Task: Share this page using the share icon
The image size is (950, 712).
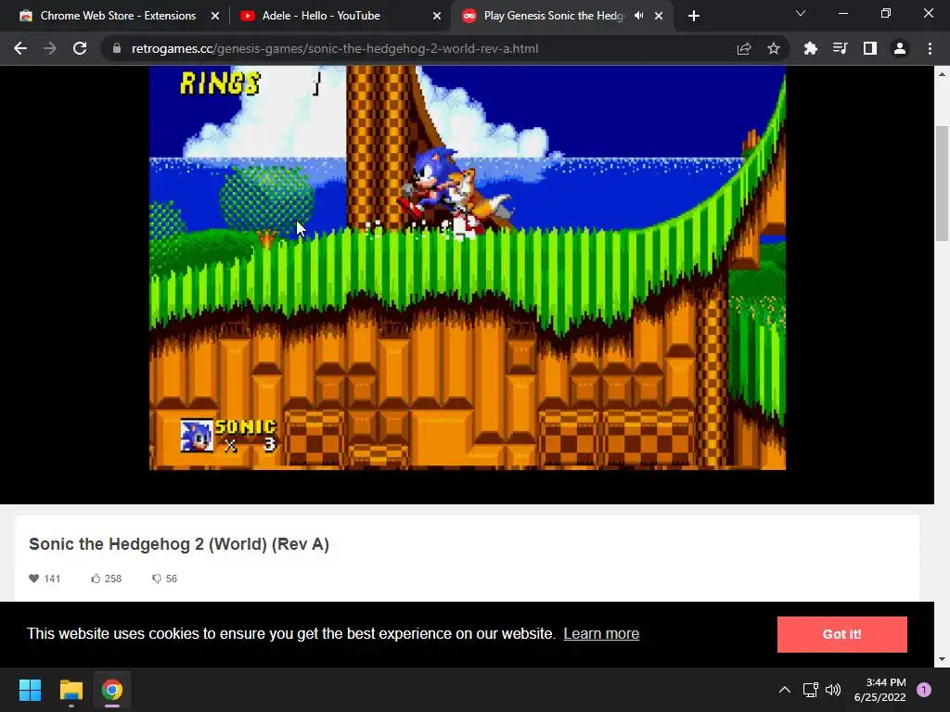Action: pyautogui.click(x=744, y=48)
